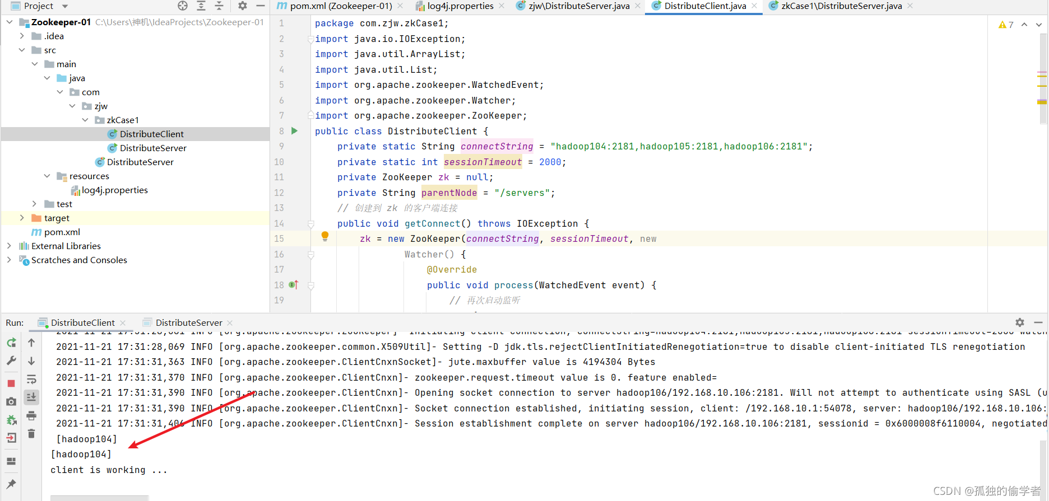Select DistributeServer under zkCase1
The height and width of the screenshot is (501, 1049).
153,148
